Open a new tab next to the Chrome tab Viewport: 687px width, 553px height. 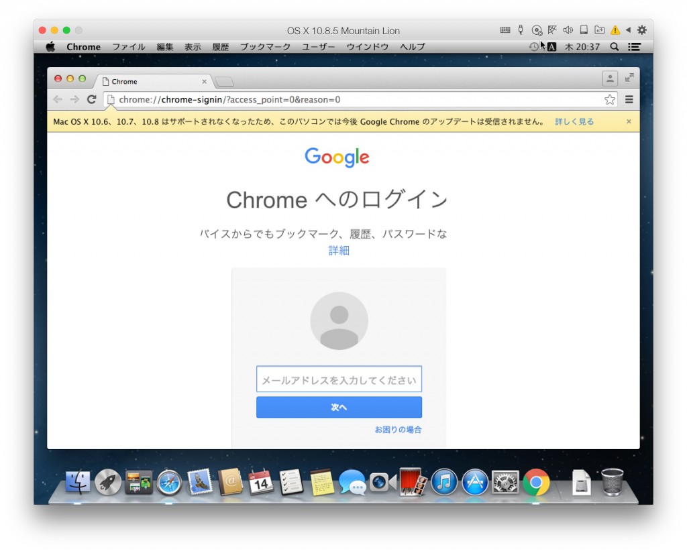pyautogui.click(x=225, y=82)
